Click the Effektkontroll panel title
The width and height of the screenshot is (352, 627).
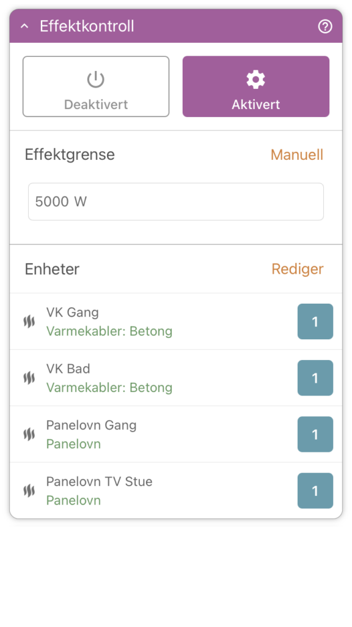pos(87,26)
